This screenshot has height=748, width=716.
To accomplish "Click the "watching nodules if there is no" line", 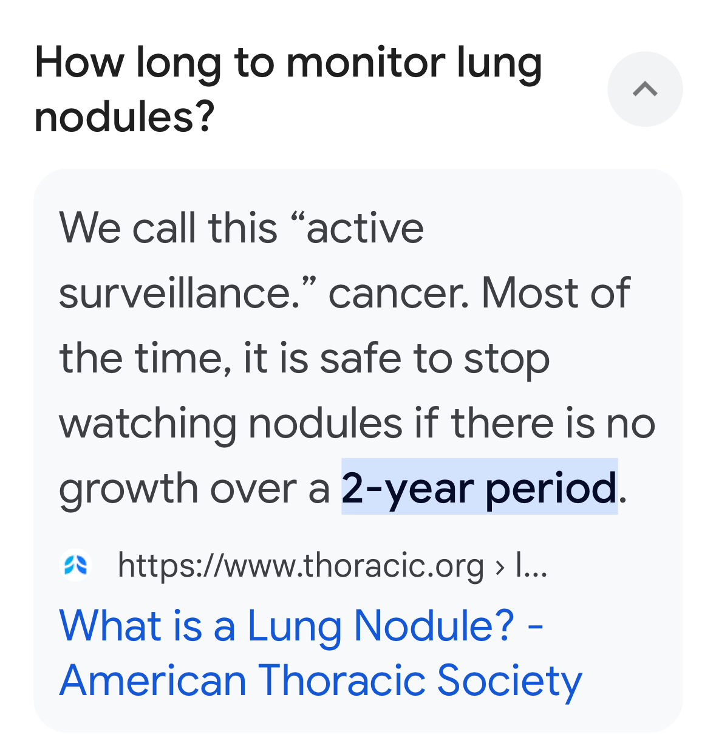I will pyautogui.click(x=357, y=424).
